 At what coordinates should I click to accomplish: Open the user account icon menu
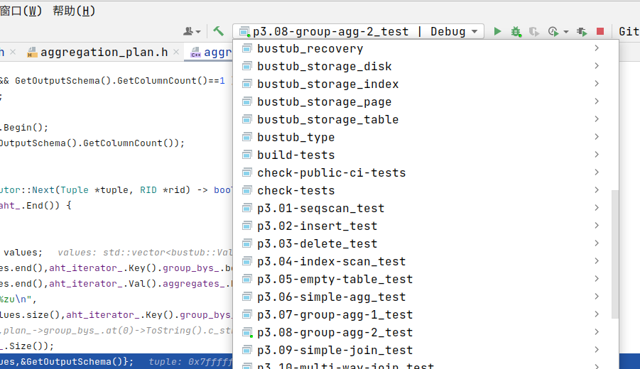pos(189,31)
